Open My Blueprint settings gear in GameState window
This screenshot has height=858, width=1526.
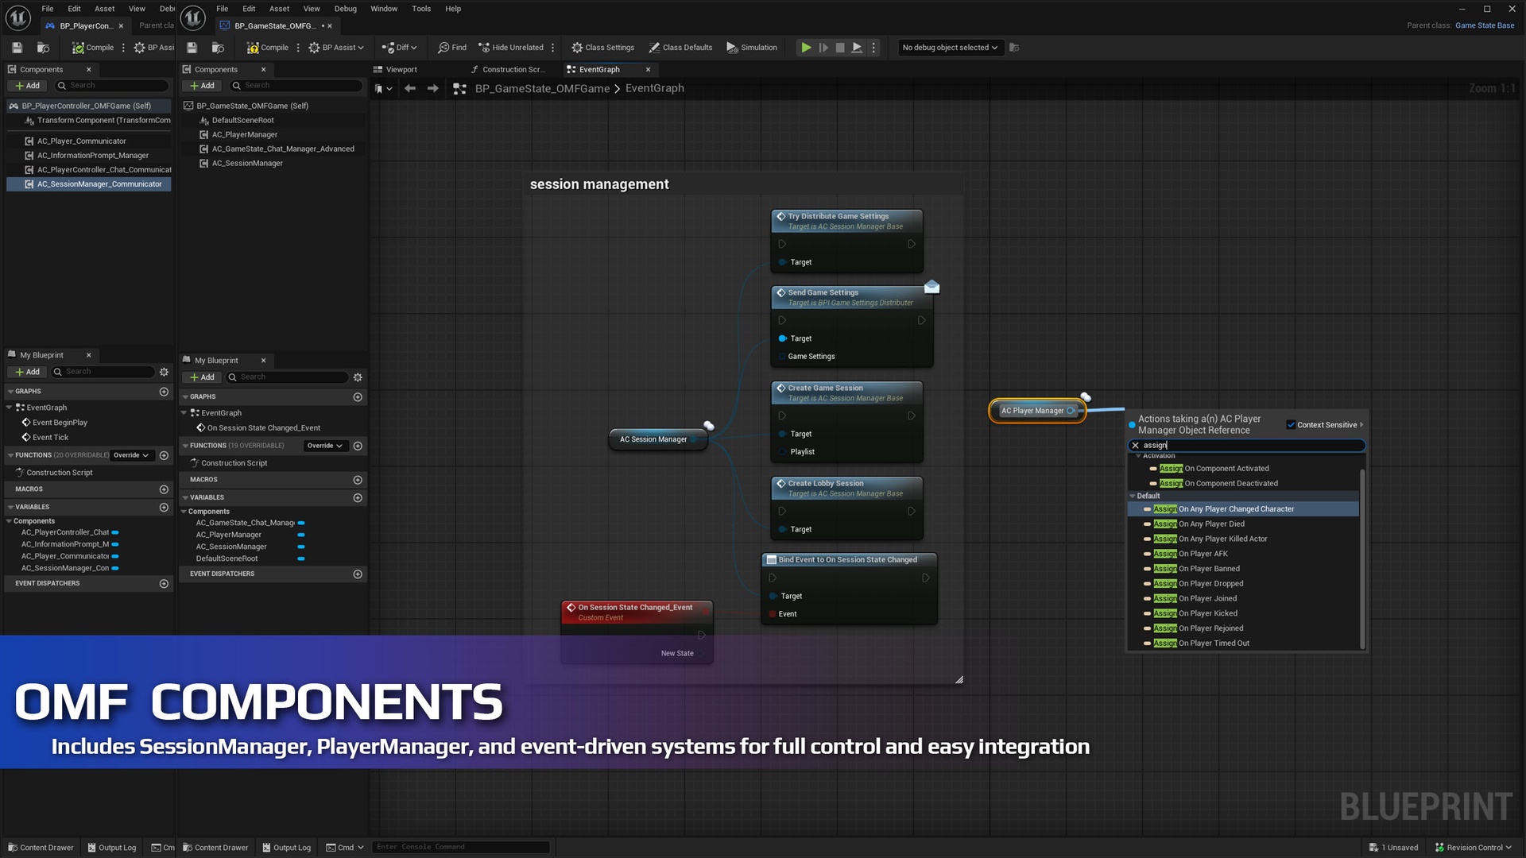coord(358,377)
